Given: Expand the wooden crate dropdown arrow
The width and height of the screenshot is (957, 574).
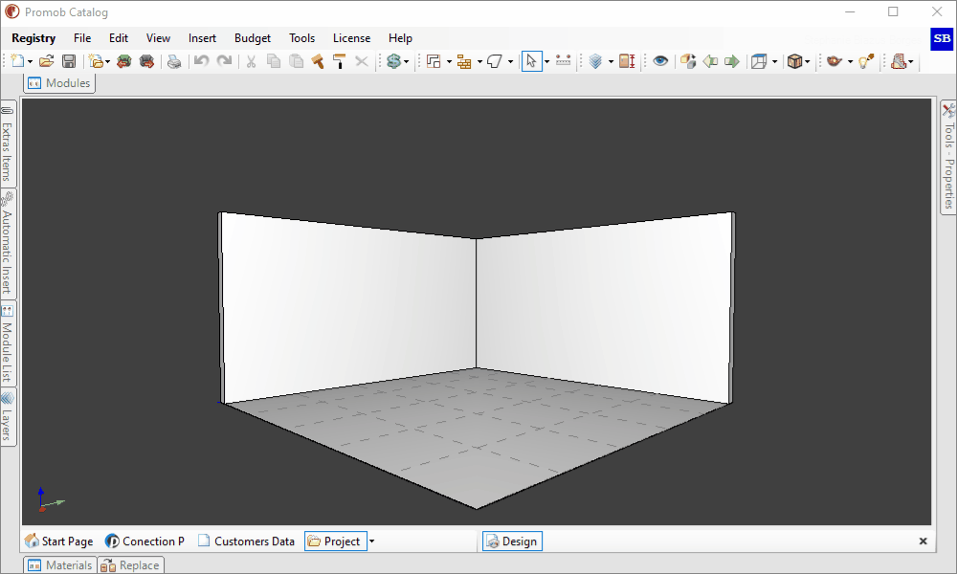Looking at the screenshot, I should 807,61.
